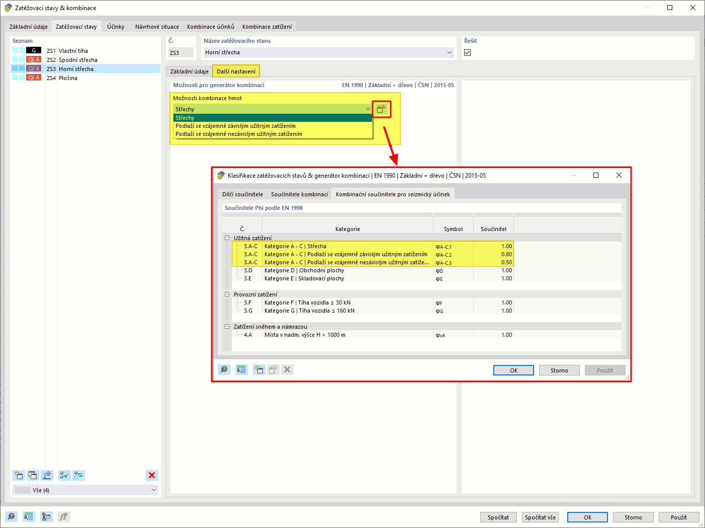
Task: Click Storno in the main window
Action: (x=633, y=517)
